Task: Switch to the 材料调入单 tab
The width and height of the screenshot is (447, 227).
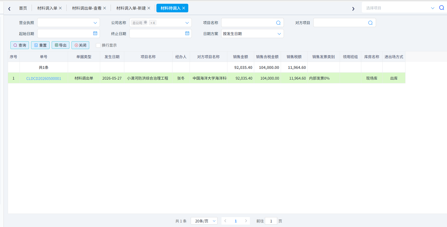Action: pyautogui.click(x=47, y=8)
